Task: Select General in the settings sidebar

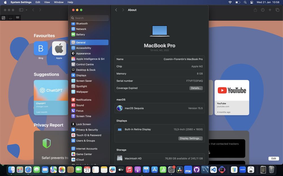Action: point(89,43)
